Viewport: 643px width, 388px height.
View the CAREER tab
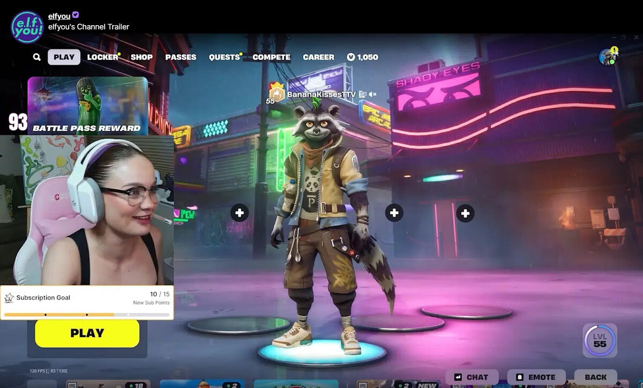[318, 57]
